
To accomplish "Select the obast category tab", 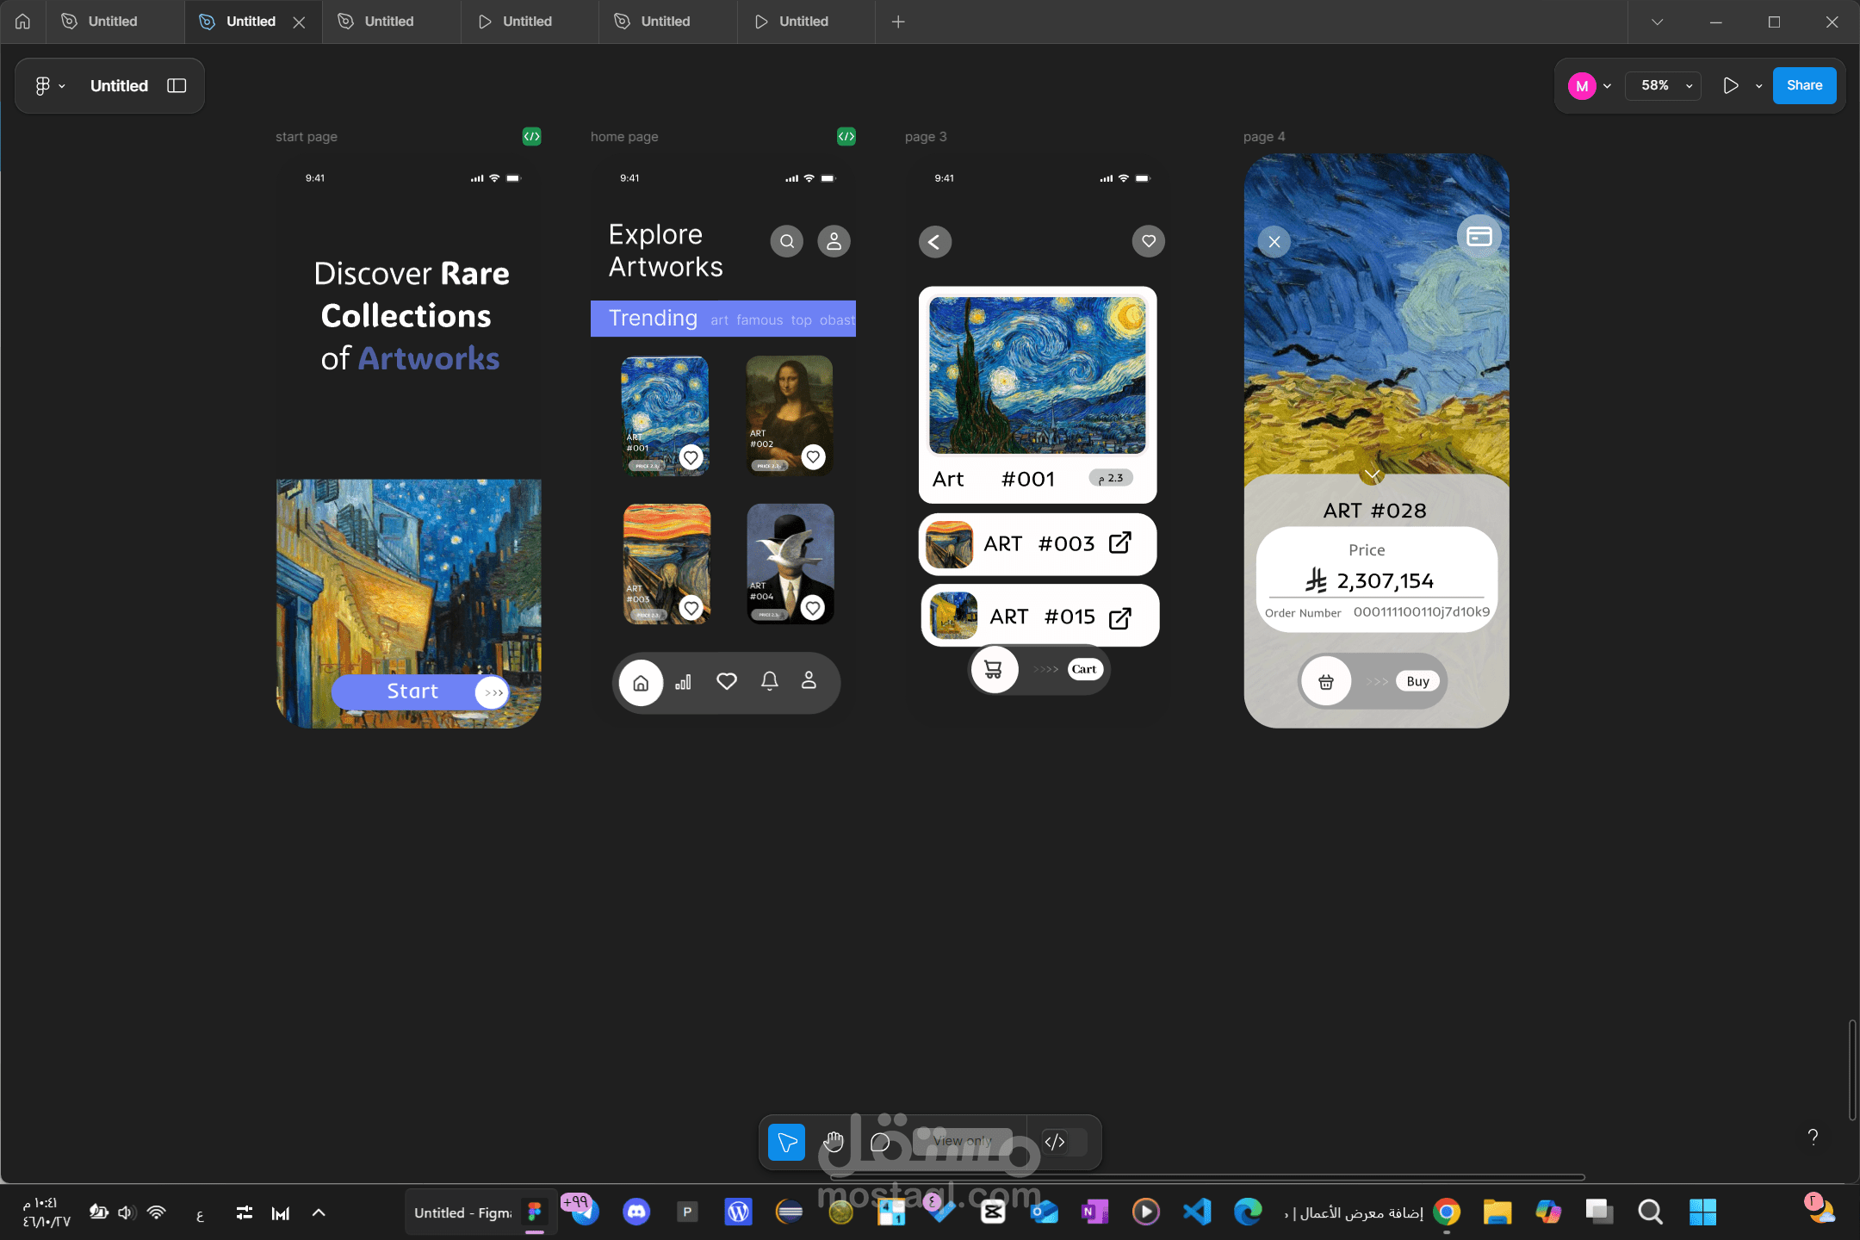I will (837, 320).
